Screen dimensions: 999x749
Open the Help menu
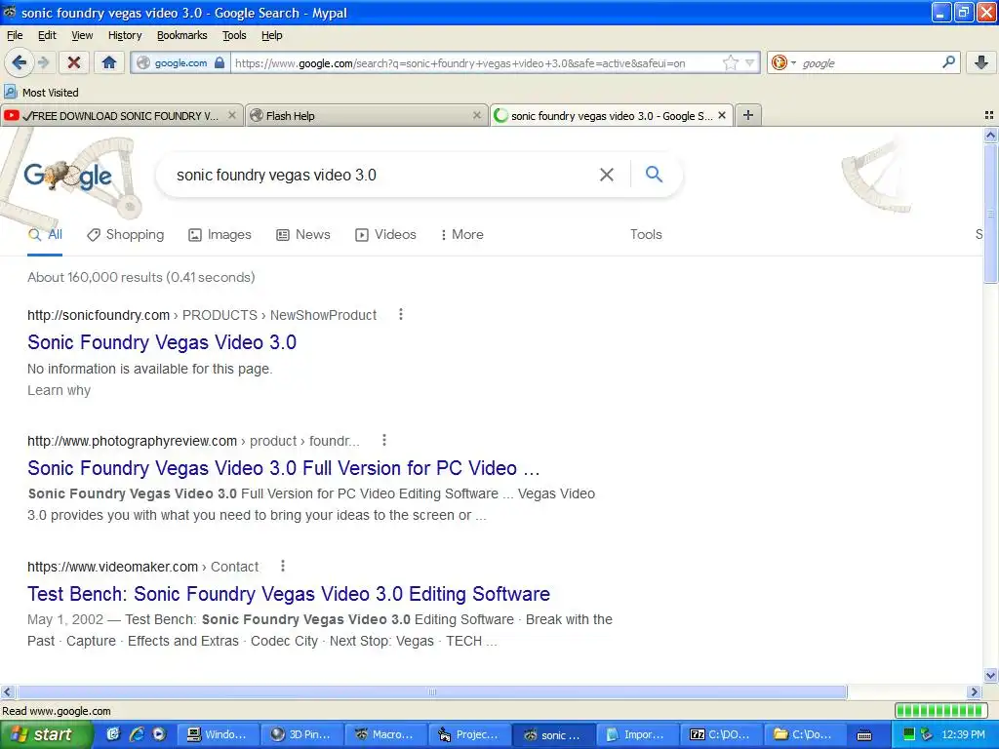271,35
